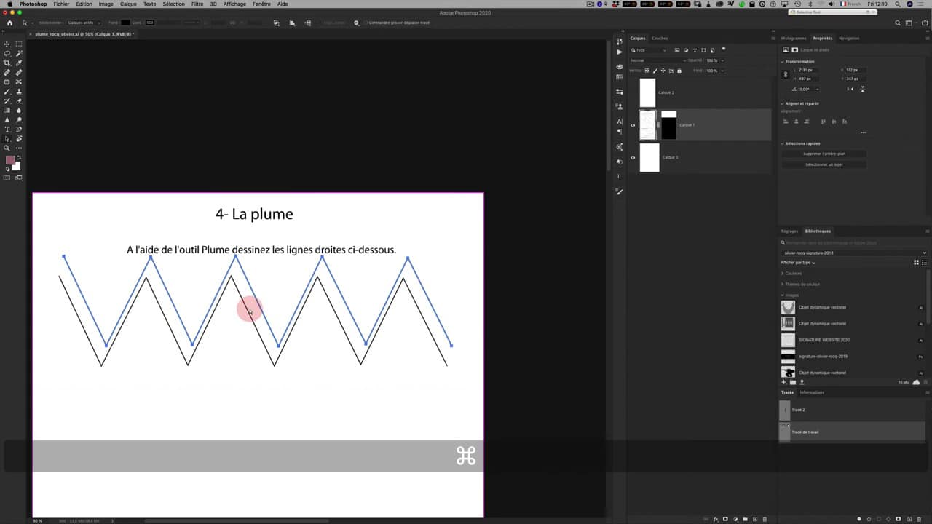Select the Path Selection arrow tool
The height and width of the screenshot is (524, 932).
pyautogui.click(x=7, y=139)
